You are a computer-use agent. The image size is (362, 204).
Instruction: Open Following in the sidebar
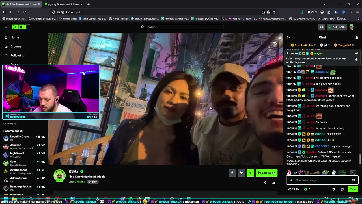click(x=18, y=55)
